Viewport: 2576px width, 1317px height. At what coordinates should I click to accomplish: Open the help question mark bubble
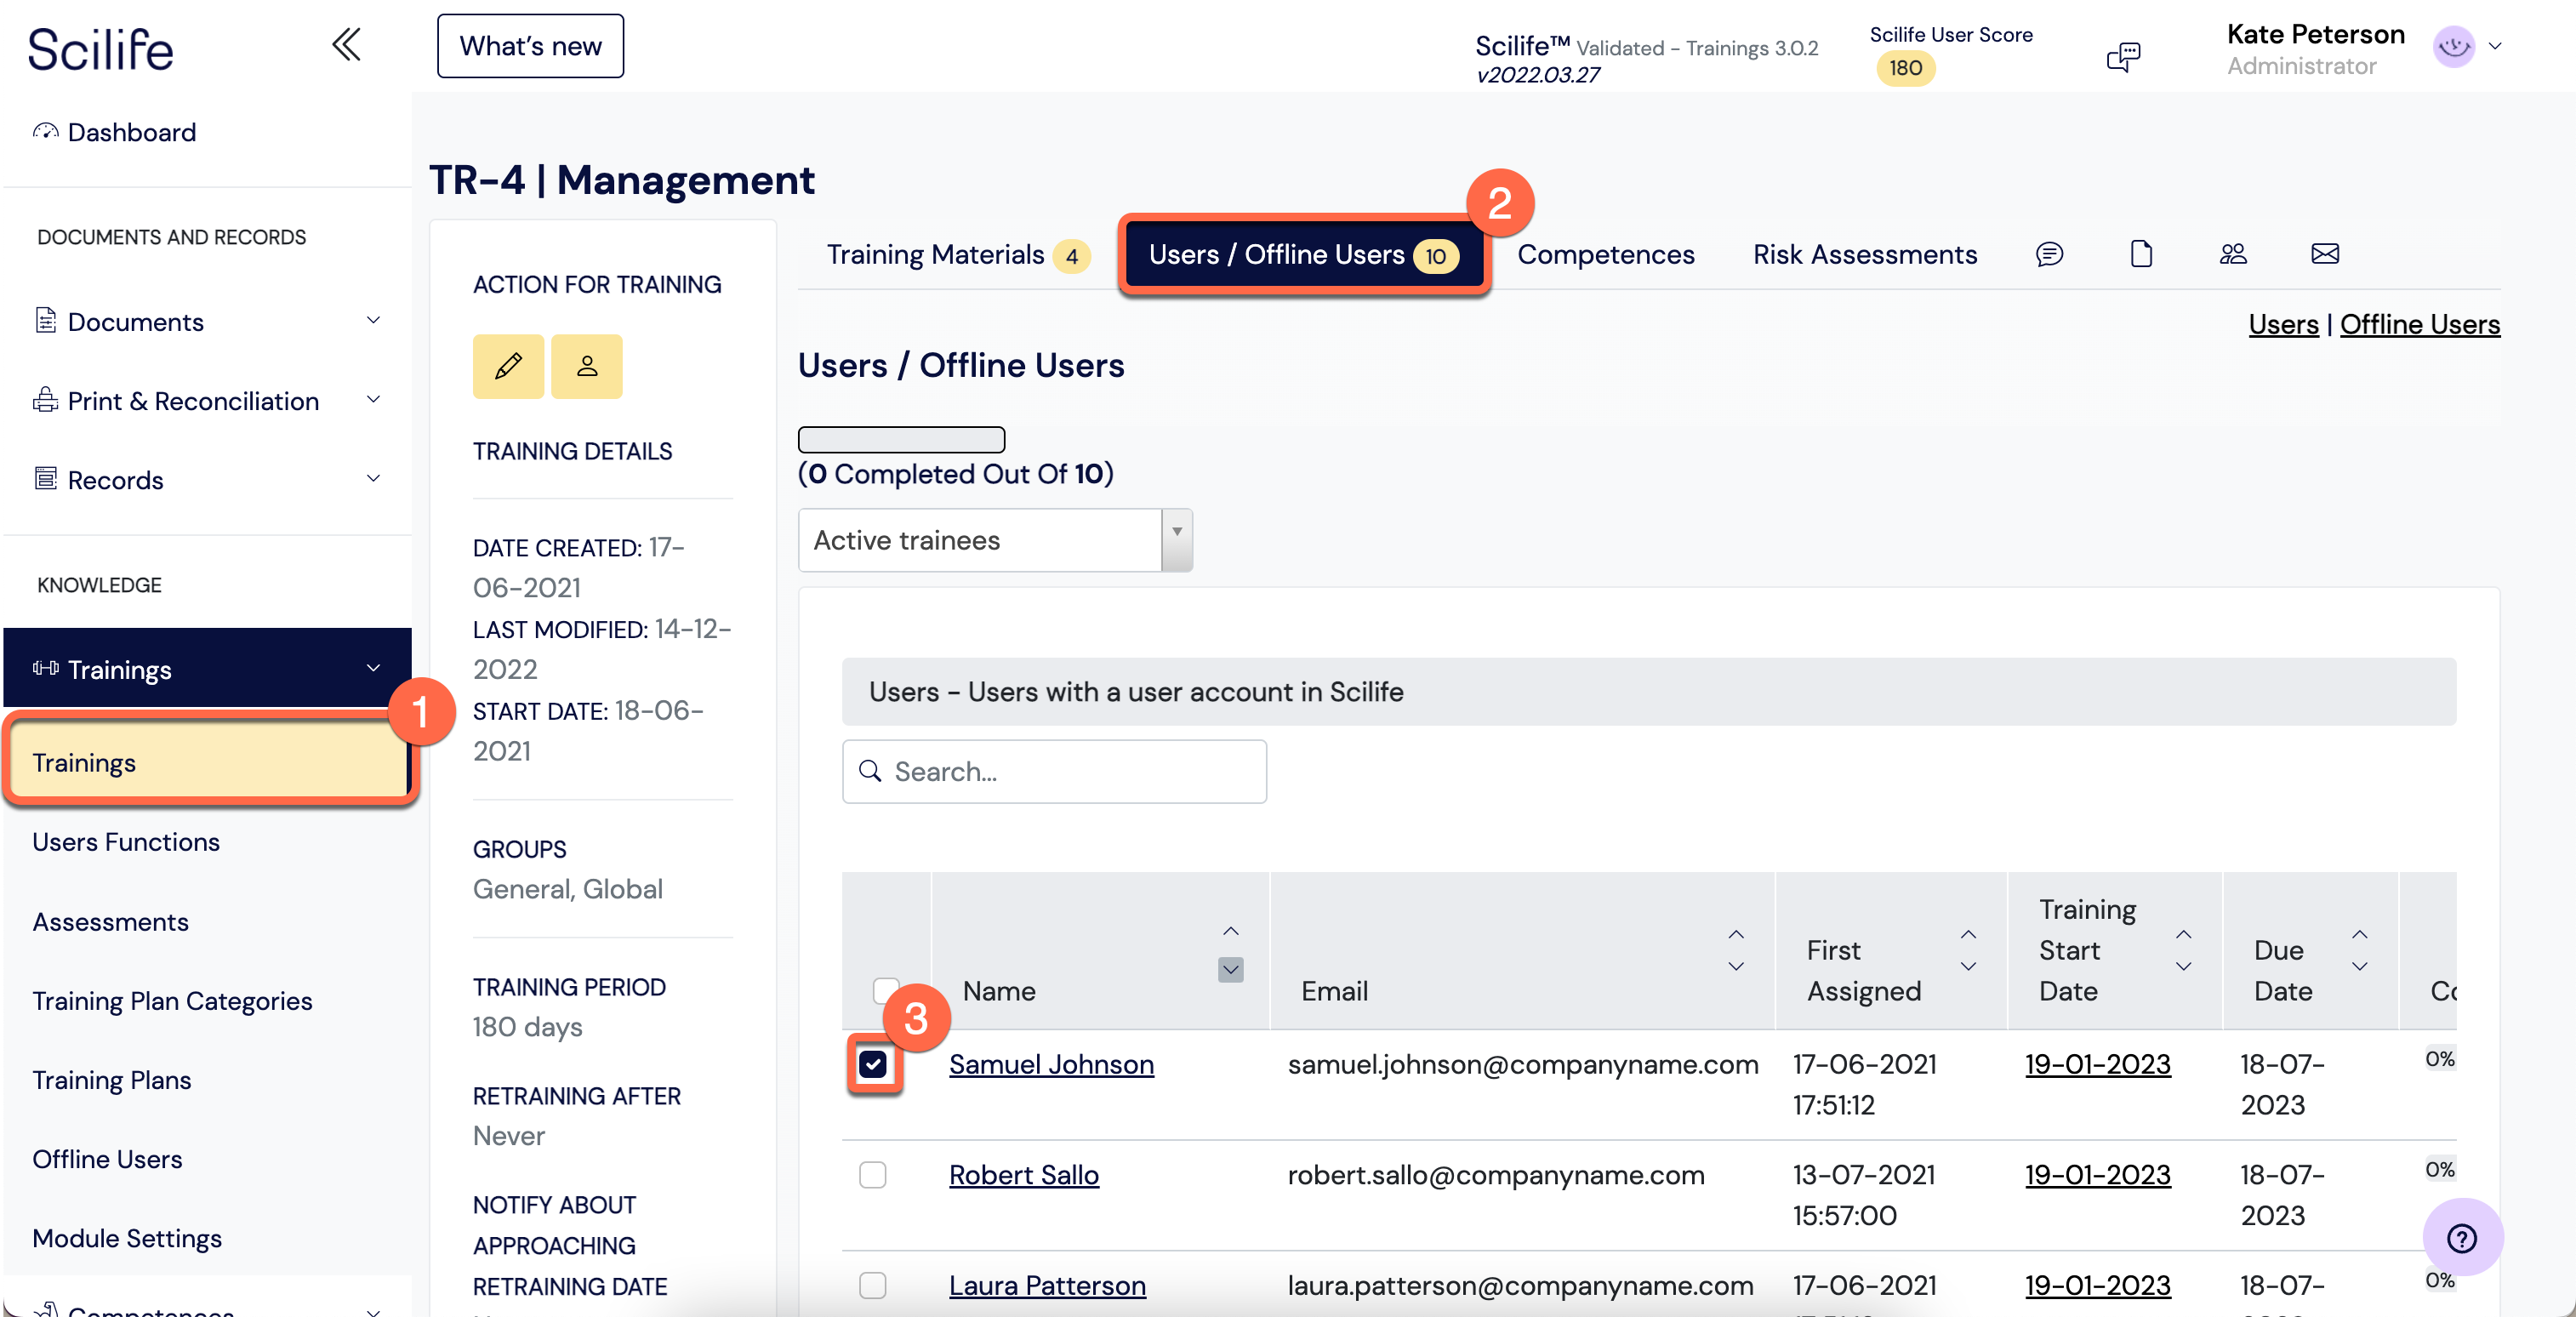point(2462,1238)
